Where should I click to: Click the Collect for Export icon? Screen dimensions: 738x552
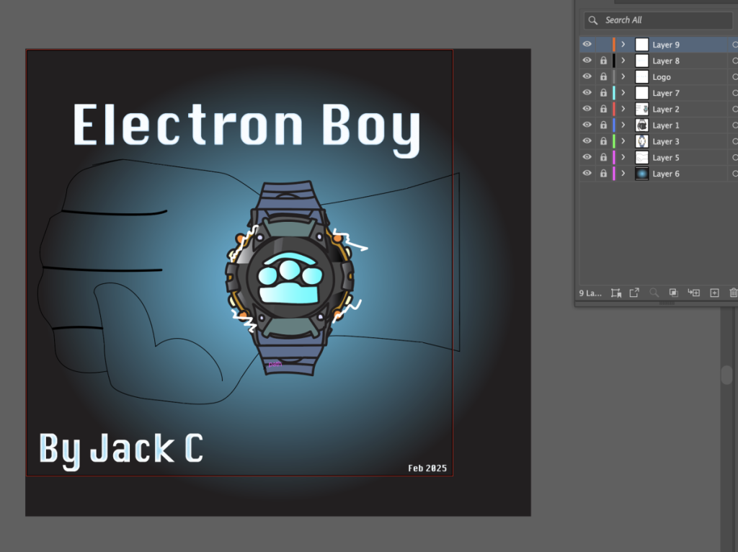616,293
